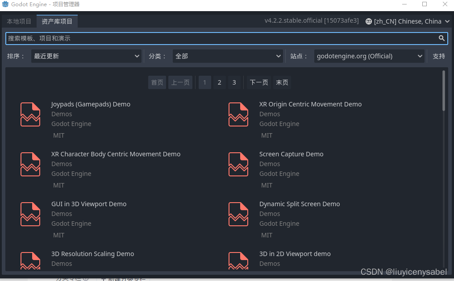Click the asset list vertical scrollbar
Viewport: 454px width, 281px height.
point(444,91)
